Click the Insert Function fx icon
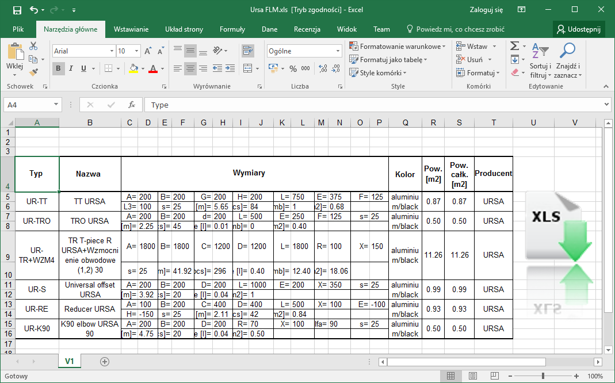615x383 pixels. [x=131, y=105]
